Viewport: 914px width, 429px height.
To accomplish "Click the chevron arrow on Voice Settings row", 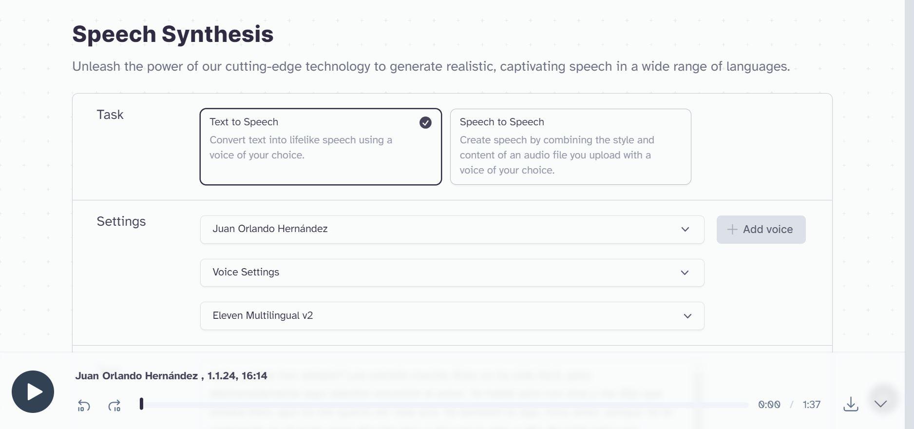I will tap(685, 273).
